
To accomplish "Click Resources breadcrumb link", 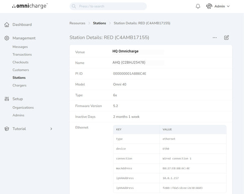I will point(77,23).
